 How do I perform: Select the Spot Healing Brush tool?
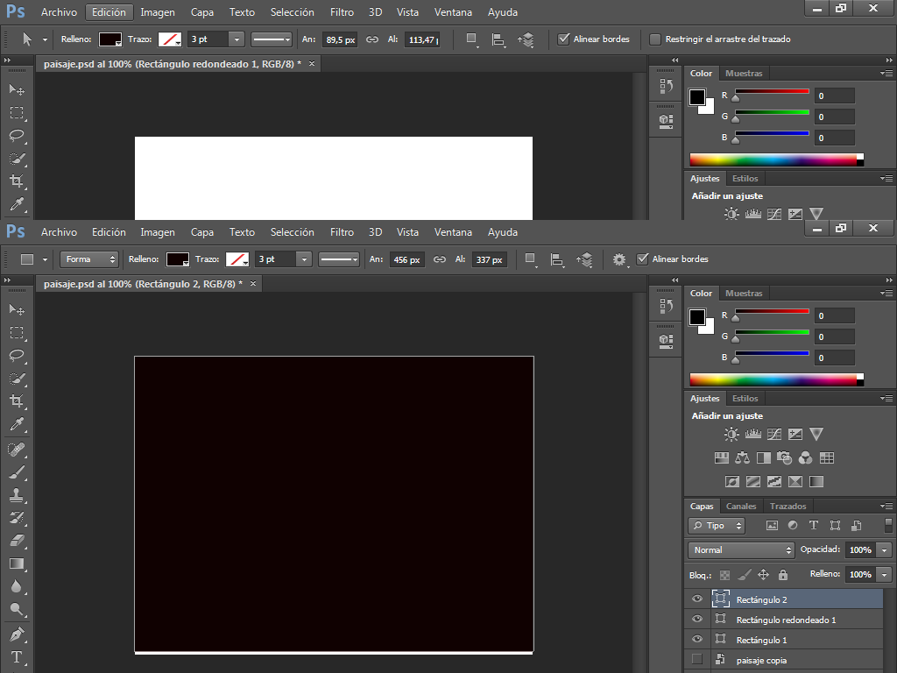17,450
